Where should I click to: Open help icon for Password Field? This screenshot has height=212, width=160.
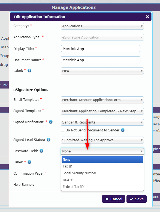[41, 151]
